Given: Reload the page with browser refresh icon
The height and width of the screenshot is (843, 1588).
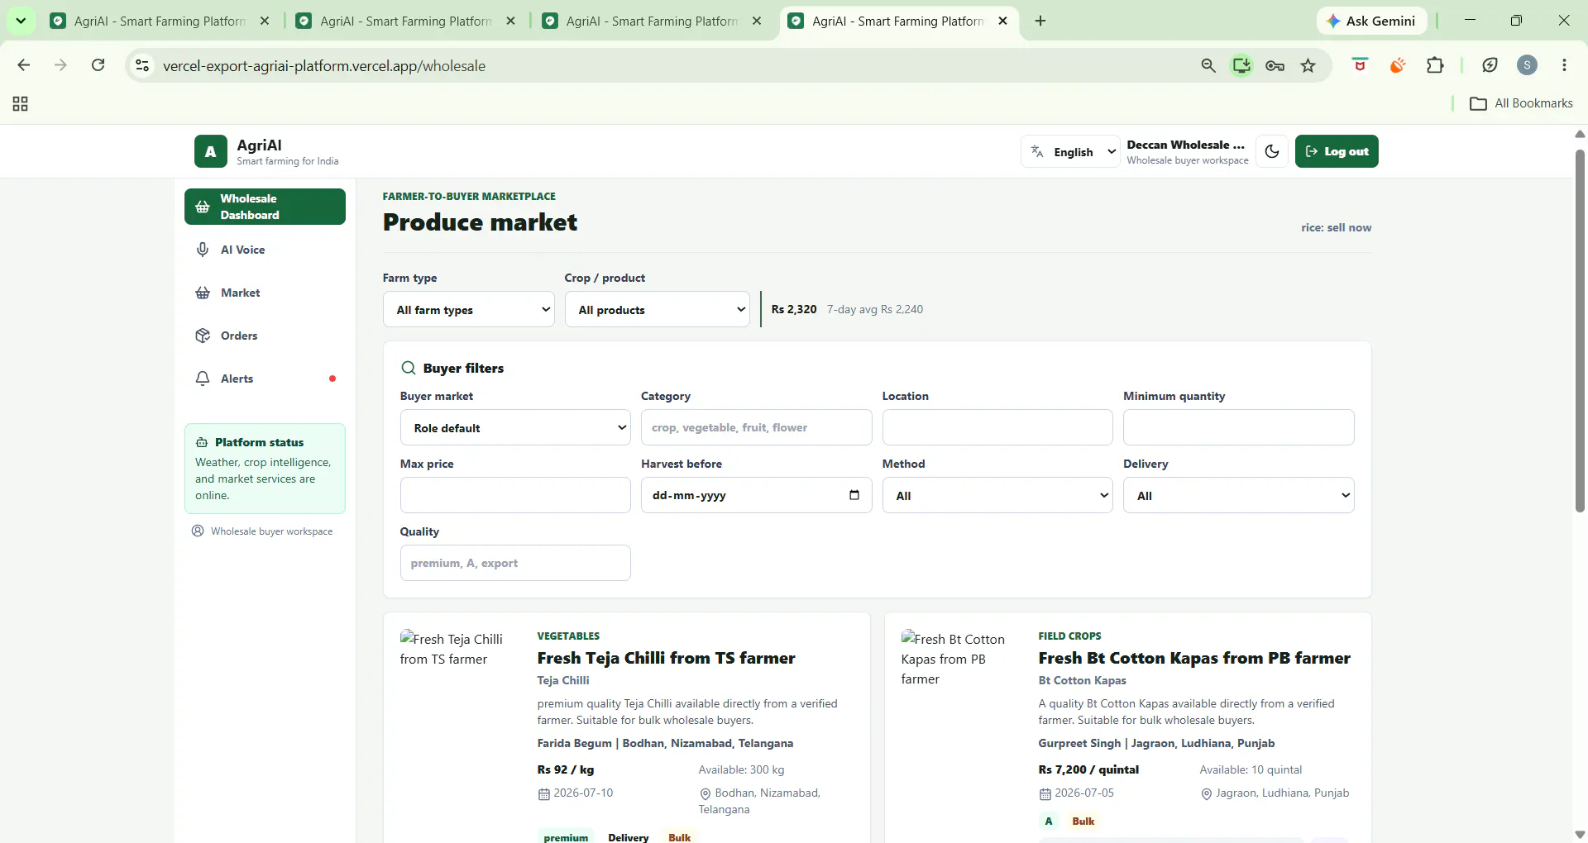Looking at the screenshot, I should click(x=98, y=65).
